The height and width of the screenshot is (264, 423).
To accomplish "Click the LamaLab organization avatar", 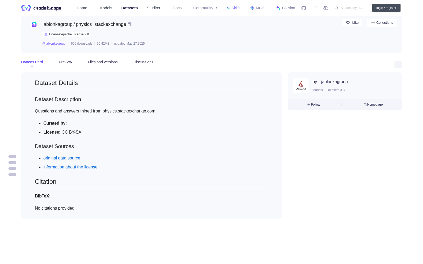I will [301, 86].
